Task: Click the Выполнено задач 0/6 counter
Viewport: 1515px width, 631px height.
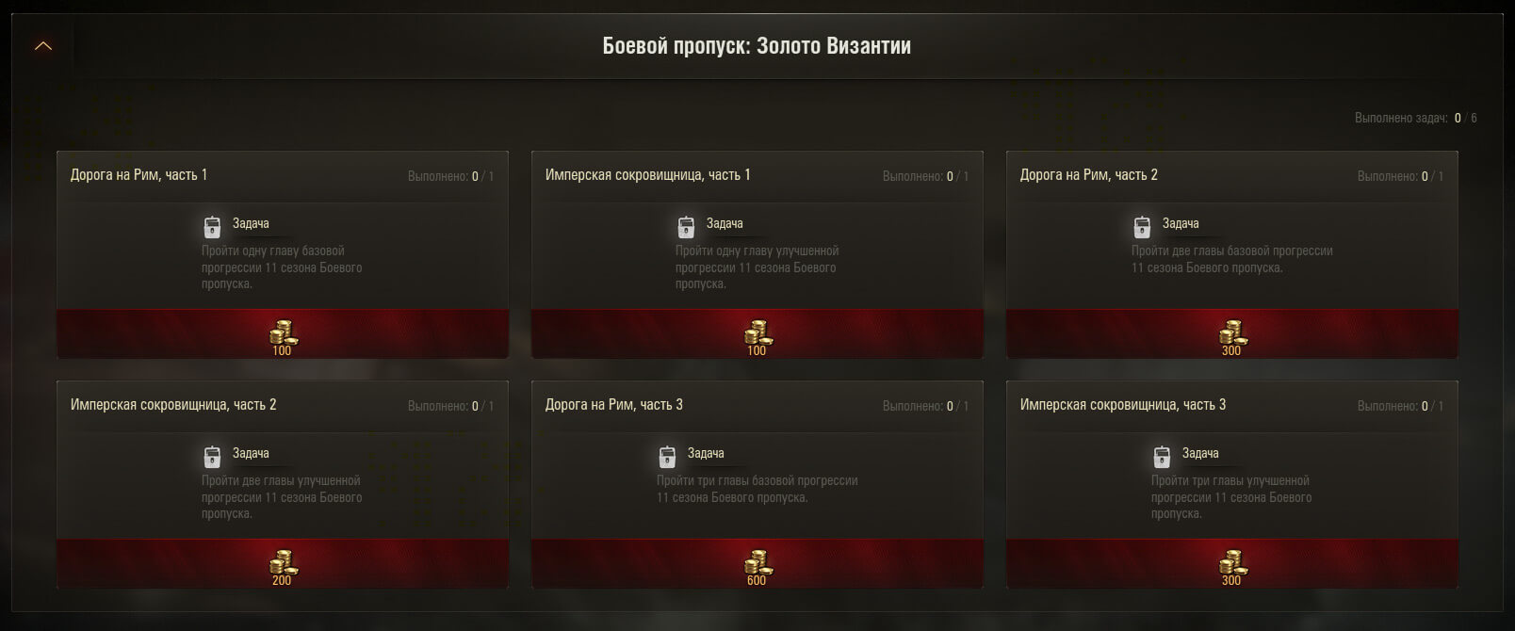Action: pyautogui.click(x=1415, y=118)
